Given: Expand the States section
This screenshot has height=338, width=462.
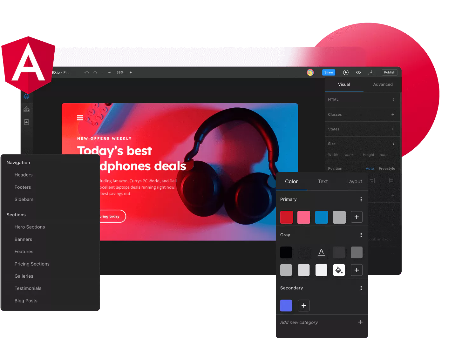Looking at the screenshot, I should point(393,129).
